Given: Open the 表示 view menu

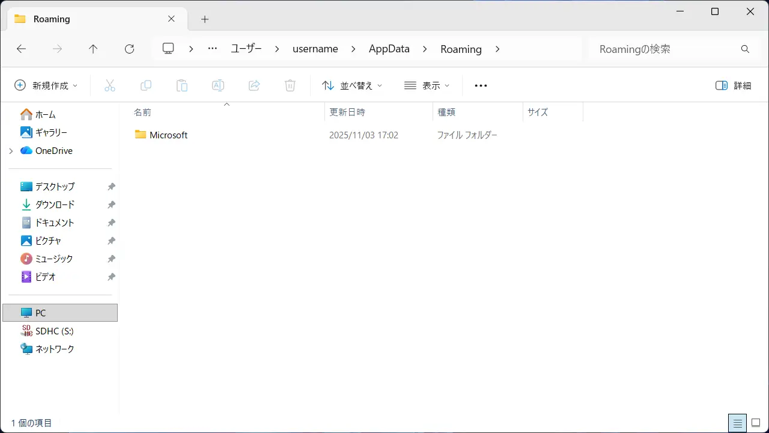Looking at the screenshot, I should (427, 85).
